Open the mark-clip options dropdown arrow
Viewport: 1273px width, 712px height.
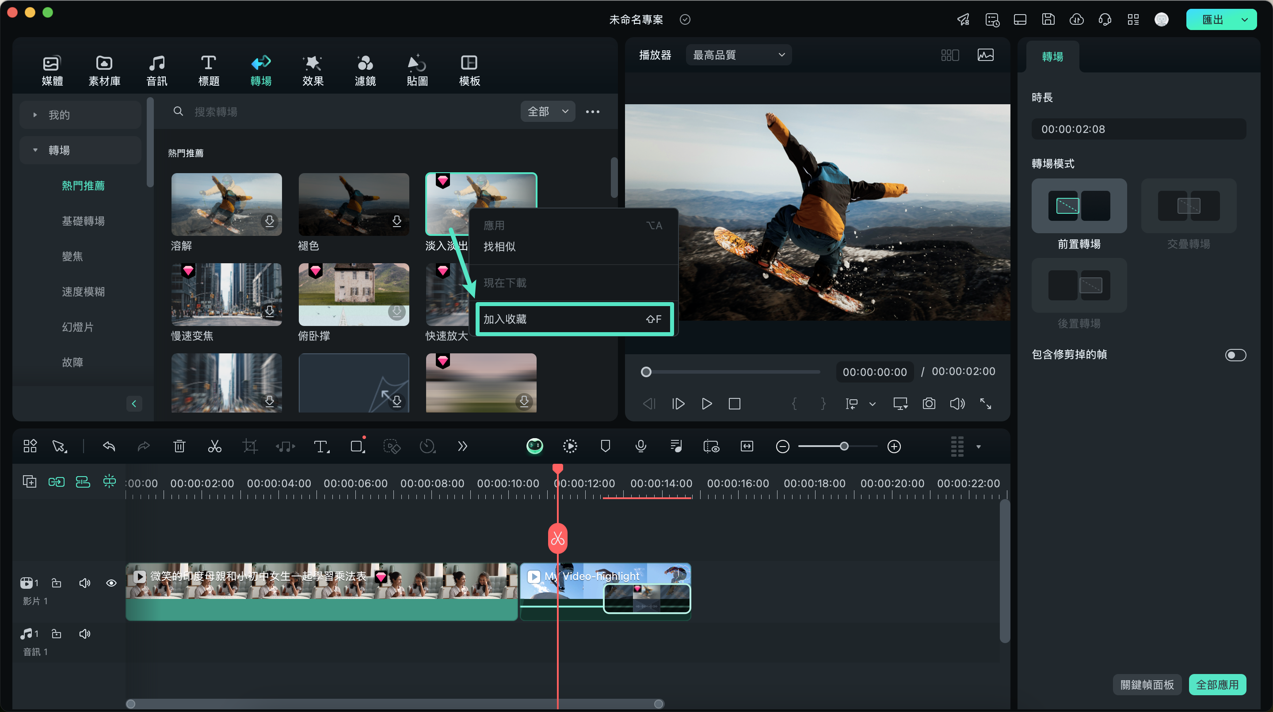[872, 404]
